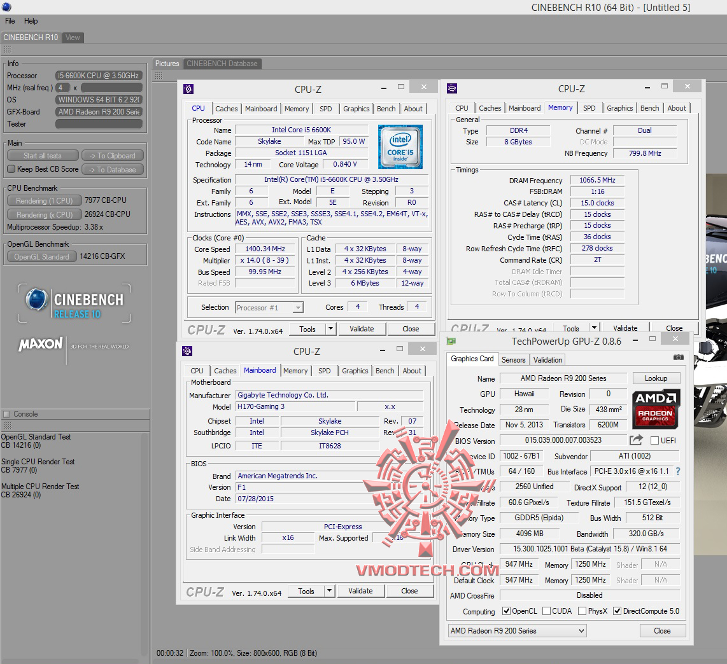Switch to the View tab in Cinebench
Image resolution: width=727 pixels, height=664 pixels.
point(73,38)
